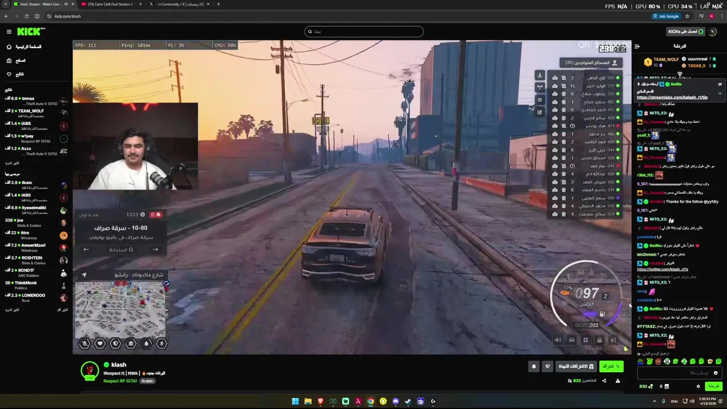Open ThinkMonk Politics channel
Image resolution: width=727 pixels, height=409 pixels.
point(35,285)
